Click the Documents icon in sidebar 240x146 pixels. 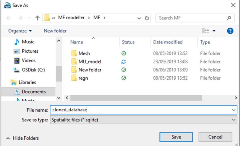17,92
